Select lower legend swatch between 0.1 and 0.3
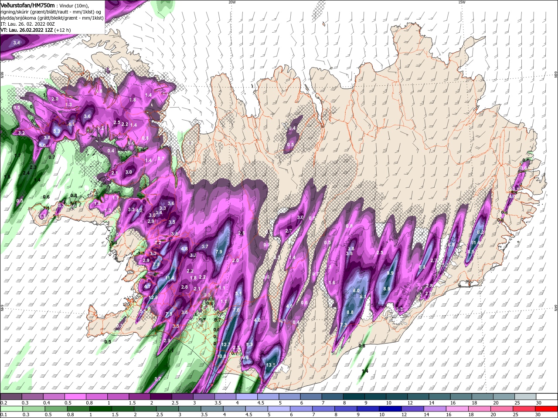 point(11,409)
